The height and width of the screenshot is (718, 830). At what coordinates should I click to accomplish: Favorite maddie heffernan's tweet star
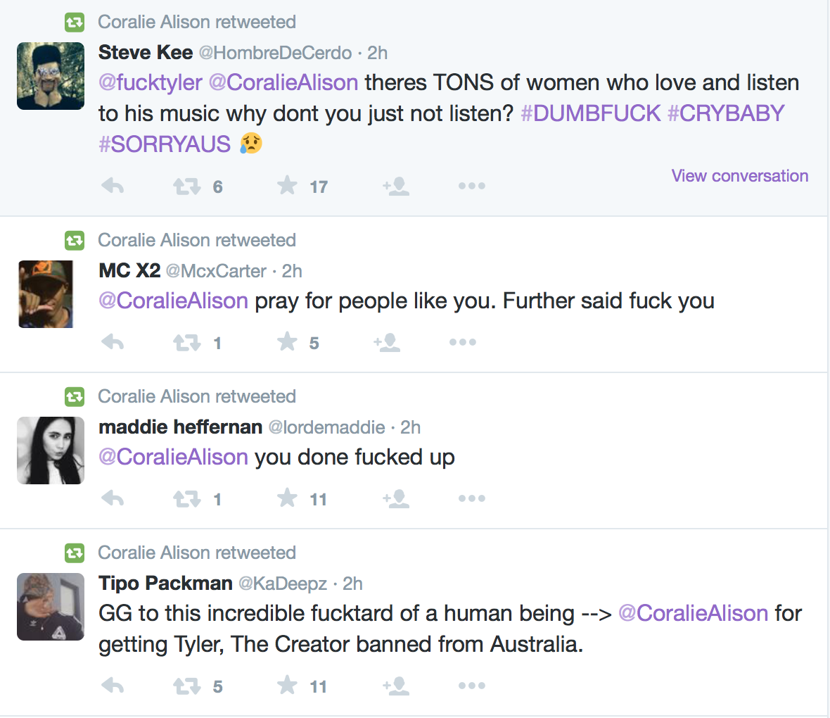[x=287, y=498]
